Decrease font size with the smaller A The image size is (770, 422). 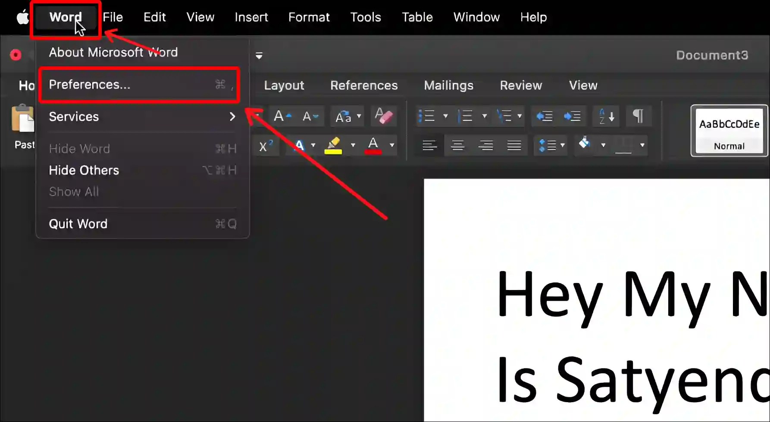[310, 116]
